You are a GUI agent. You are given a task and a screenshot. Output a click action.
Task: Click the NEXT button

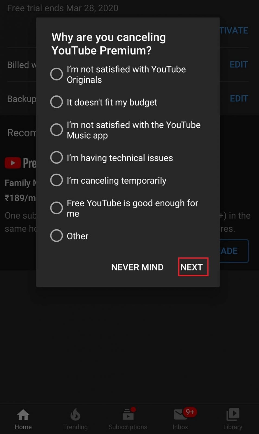(x=193, y=267)
